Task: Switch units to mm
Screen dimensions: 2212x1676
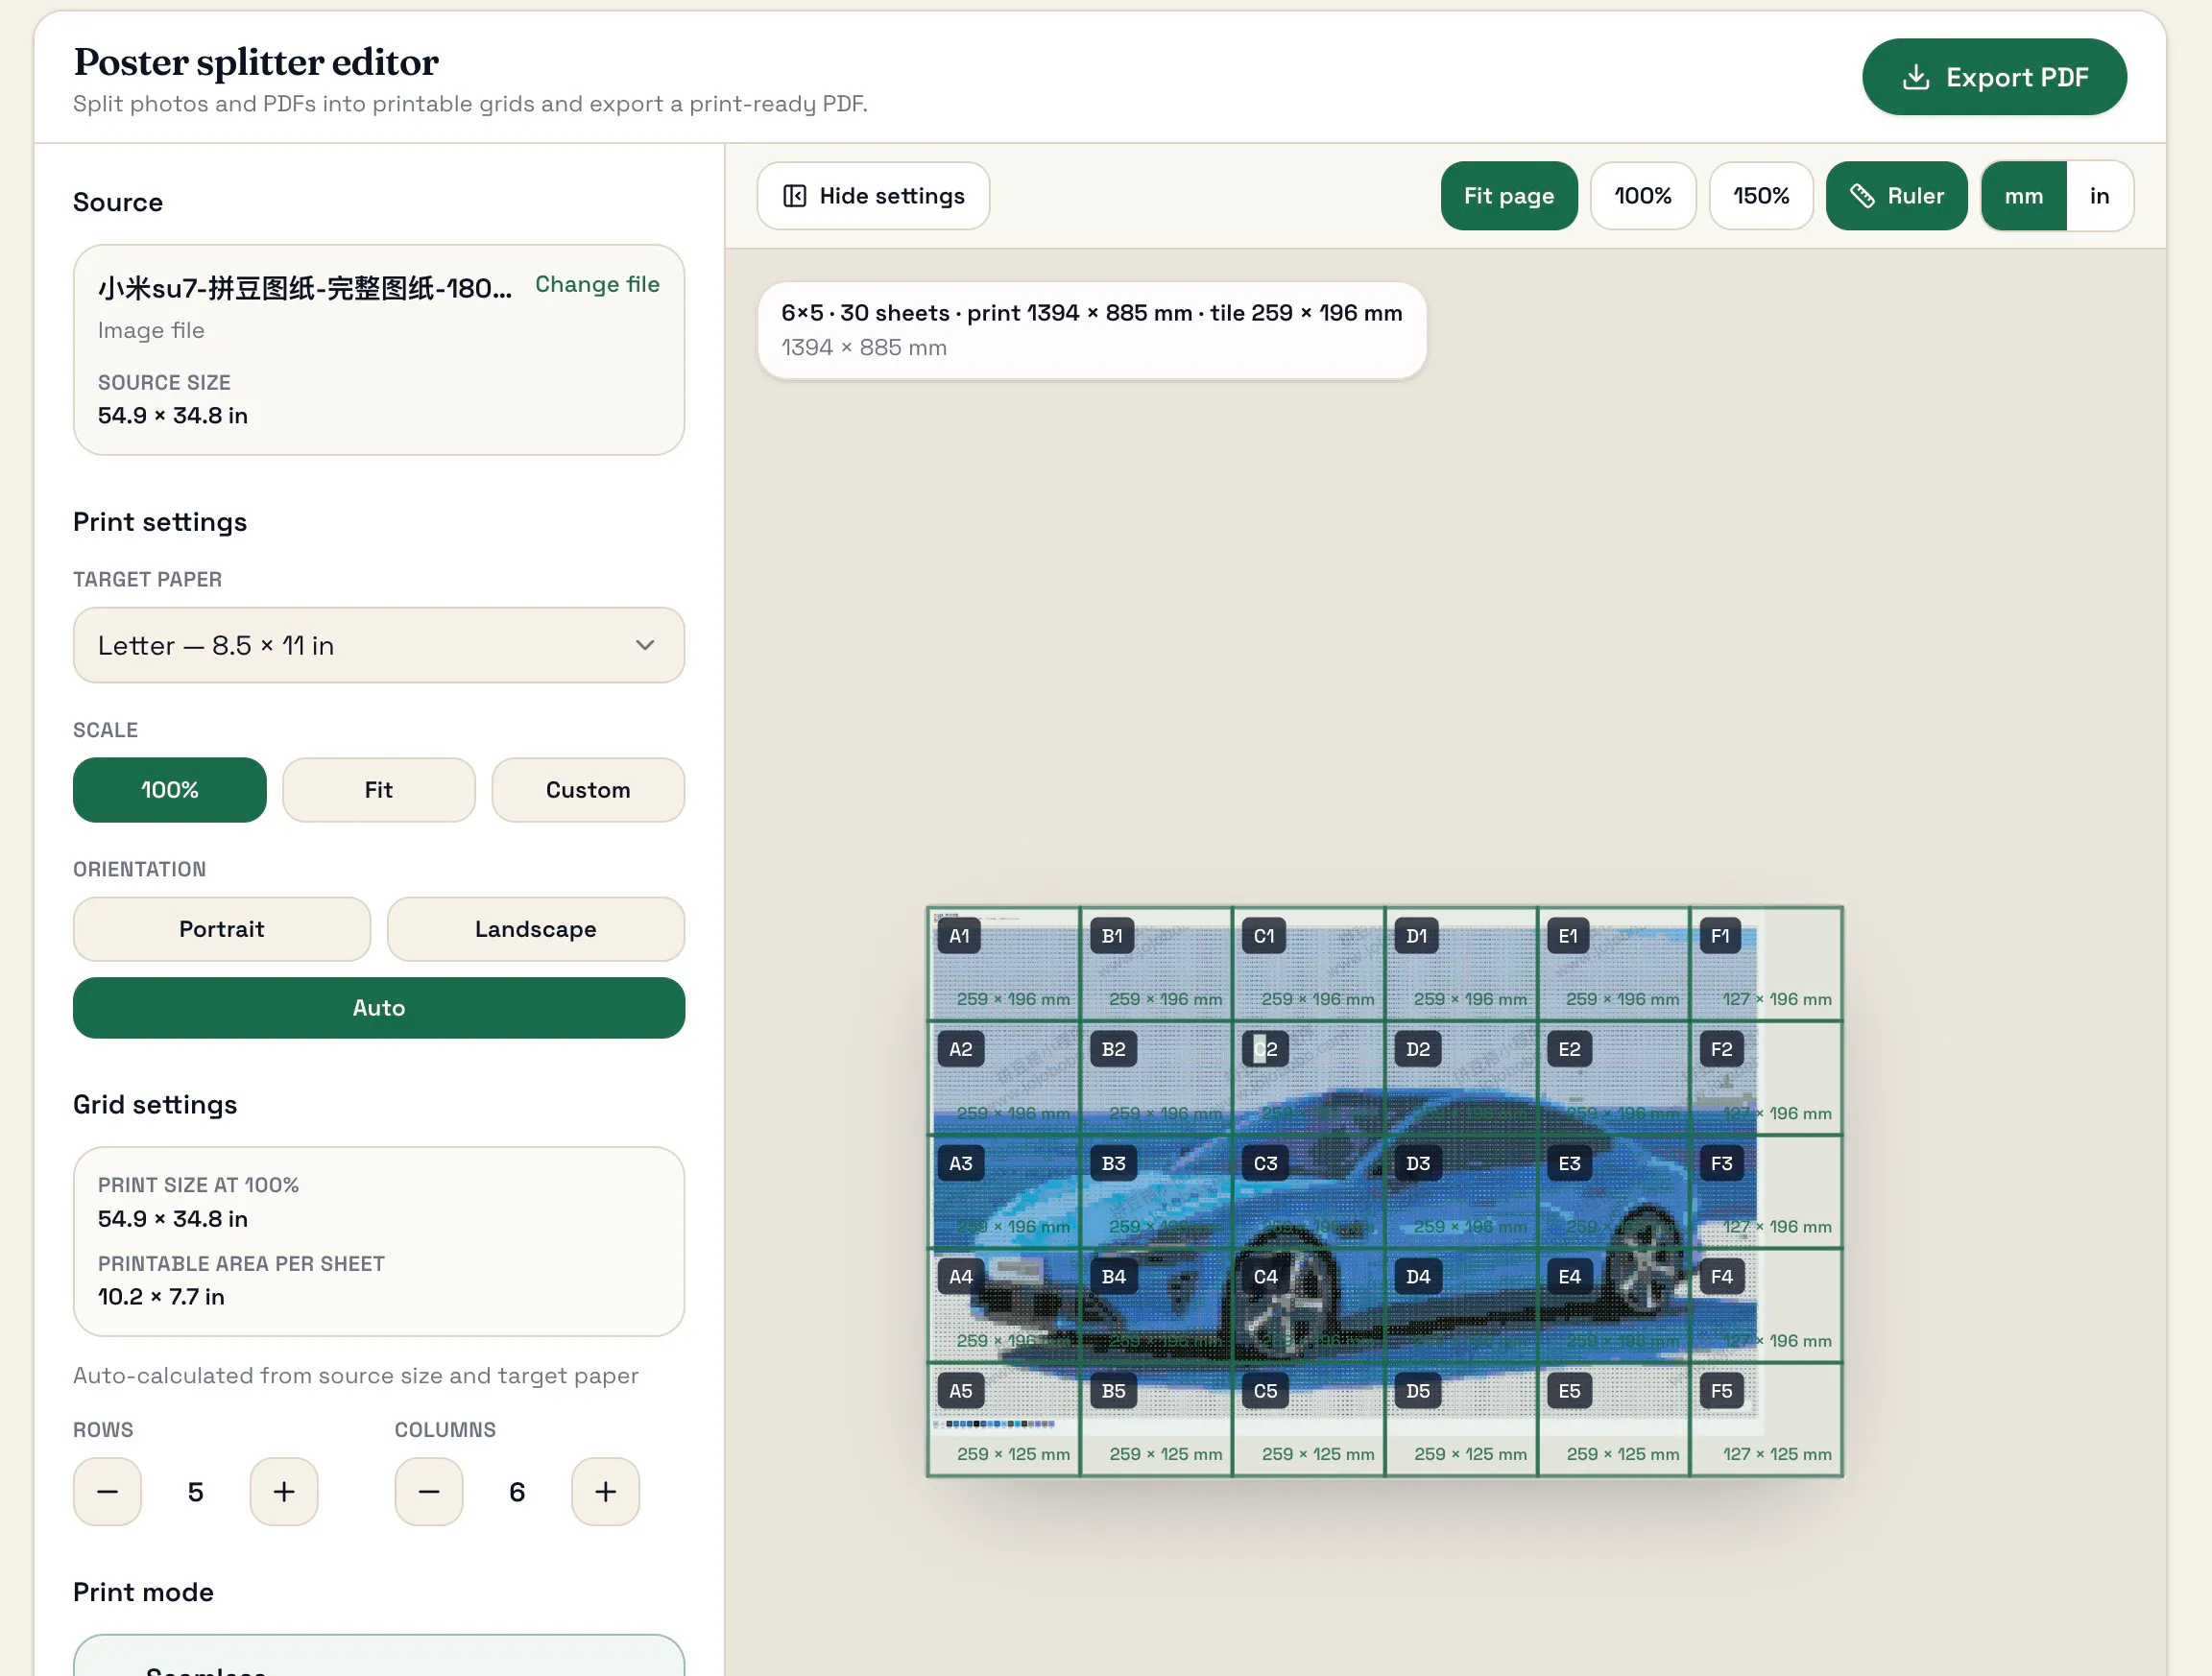Action: [2024, 196]
